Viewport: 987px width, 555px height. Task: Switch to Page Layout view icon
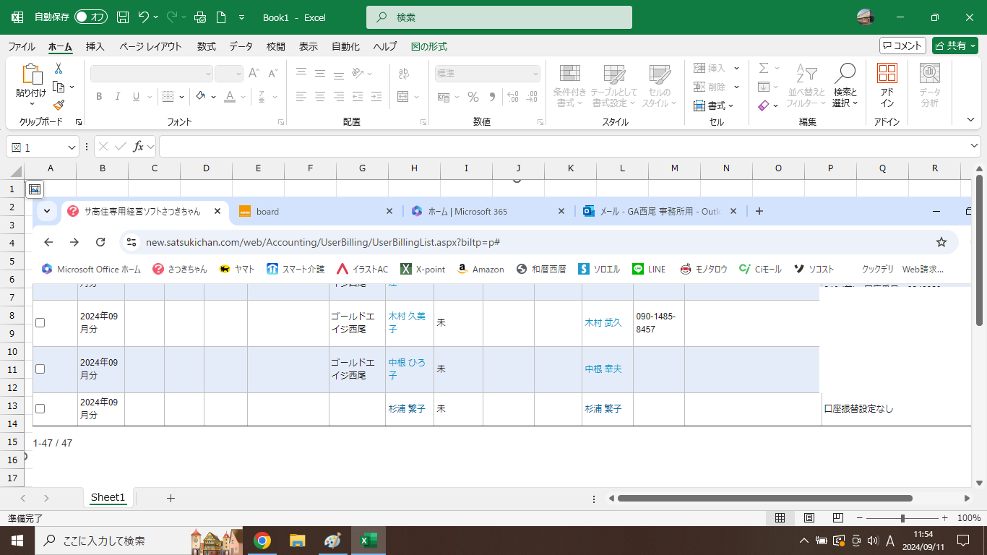point(809,518)
